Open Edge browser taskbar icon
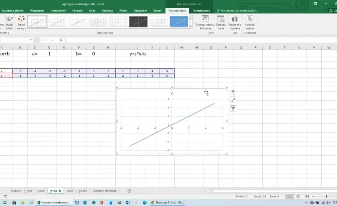The width and height of the screenshot is (337, 206). coord(145,202)
